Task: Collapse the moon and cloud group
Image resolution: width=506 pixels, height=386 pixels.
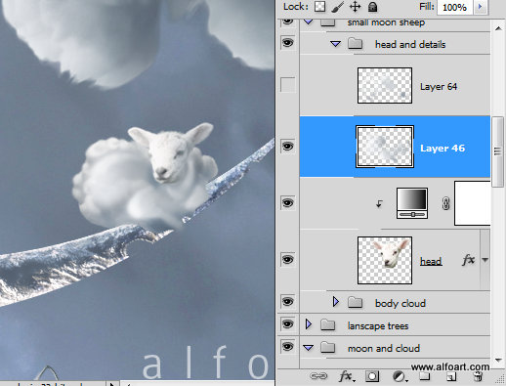Action: pos(308,348)
